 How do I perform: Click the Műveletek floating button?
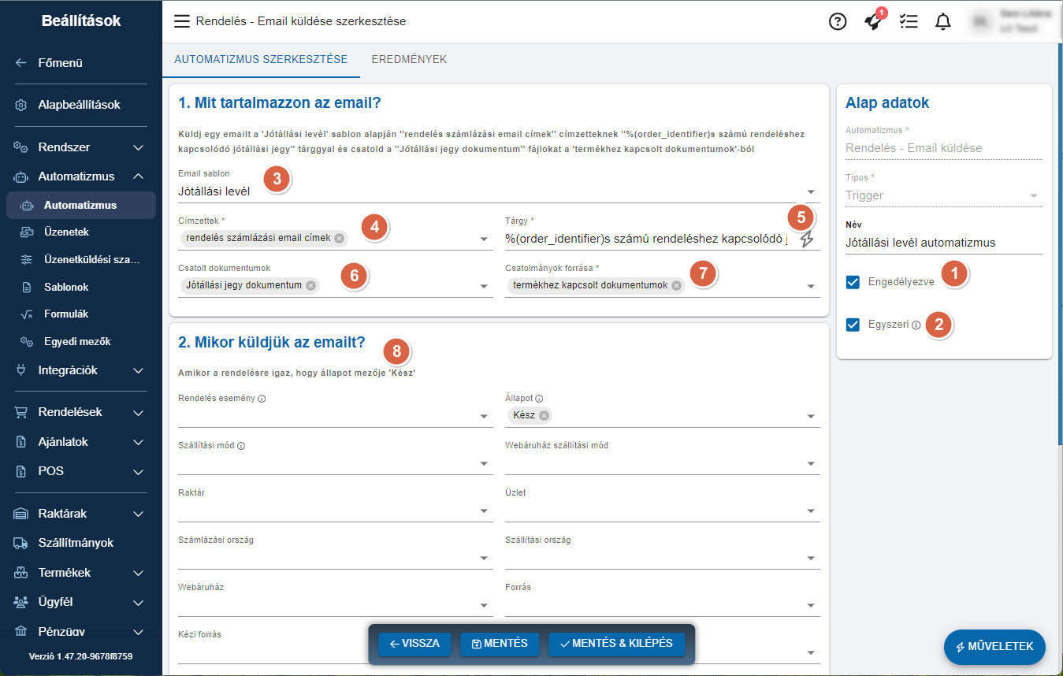click(x=994, y=646)
